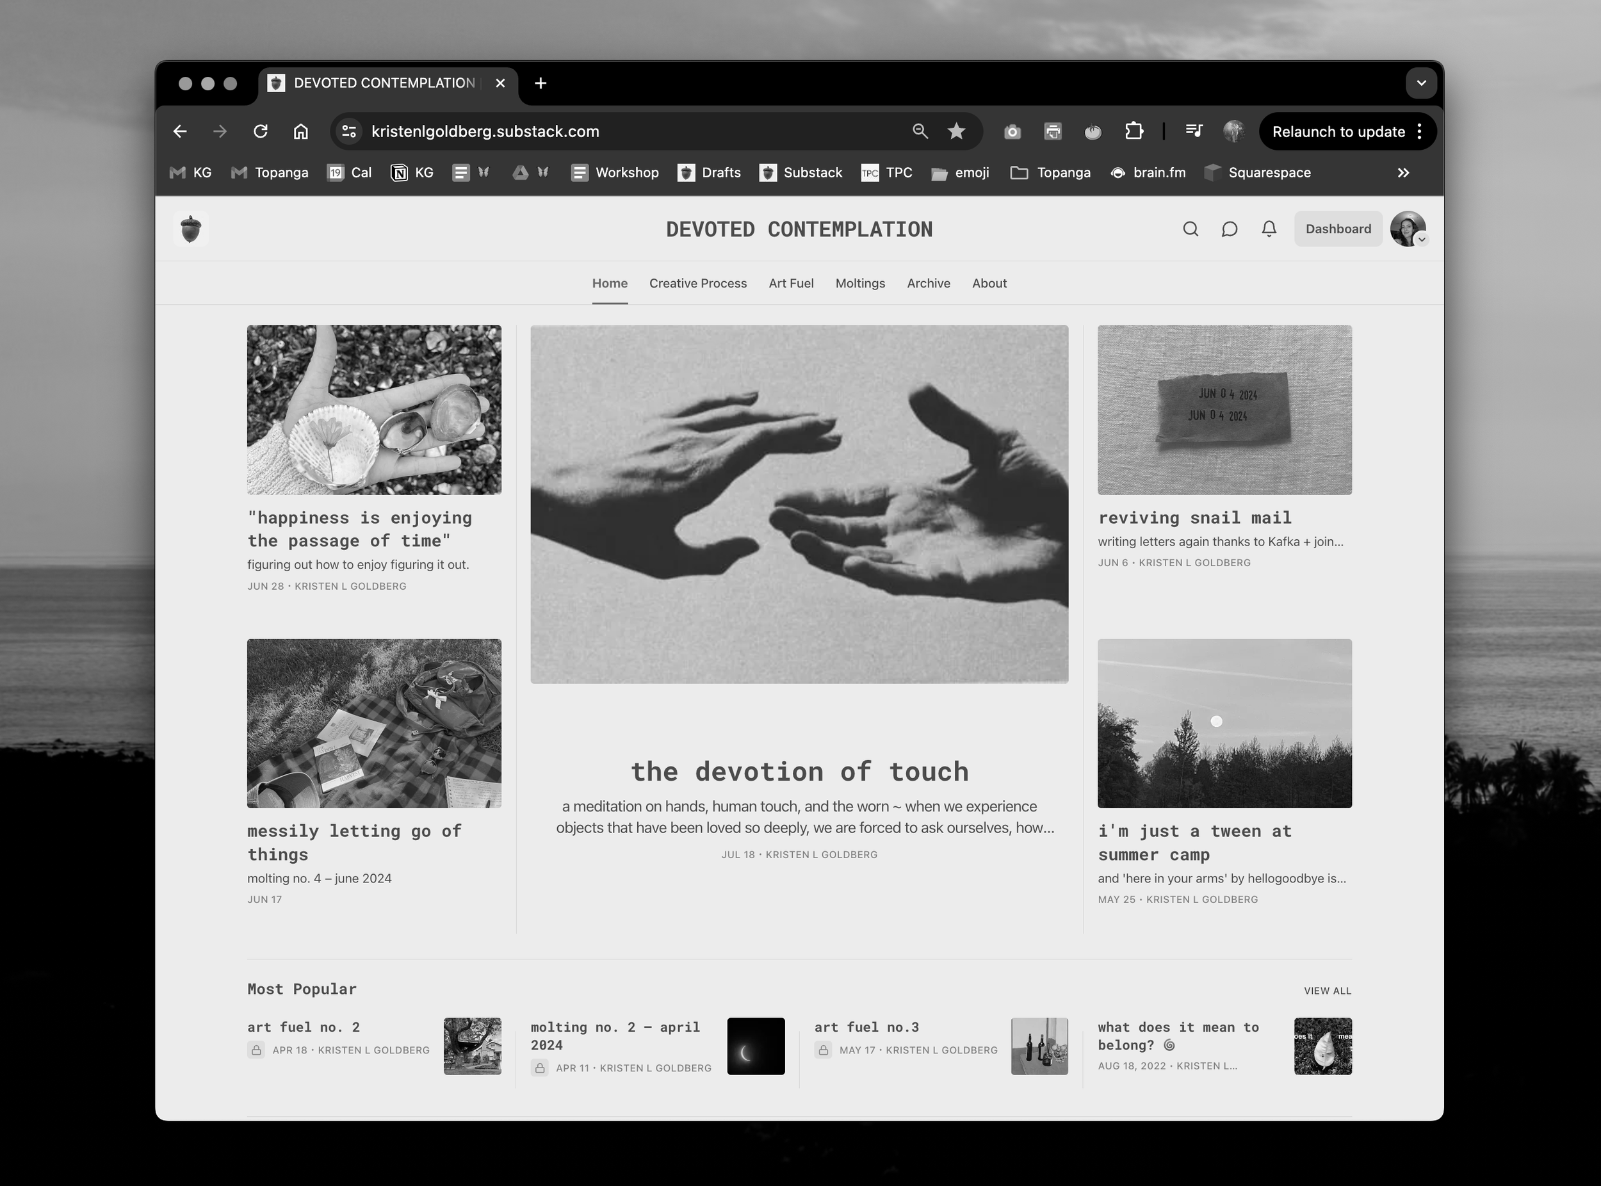This screenshot has width=1601, height=1186.
Task: Open the browser extensions puzzle icon
Action: tap(1134, 131)
